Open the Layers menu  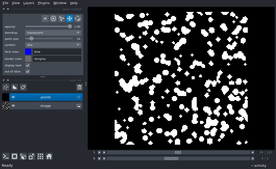[29, 3]
